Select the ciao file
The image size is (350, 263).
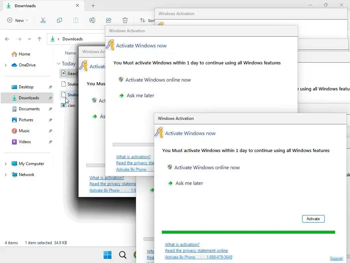click(x=68, y=105)
